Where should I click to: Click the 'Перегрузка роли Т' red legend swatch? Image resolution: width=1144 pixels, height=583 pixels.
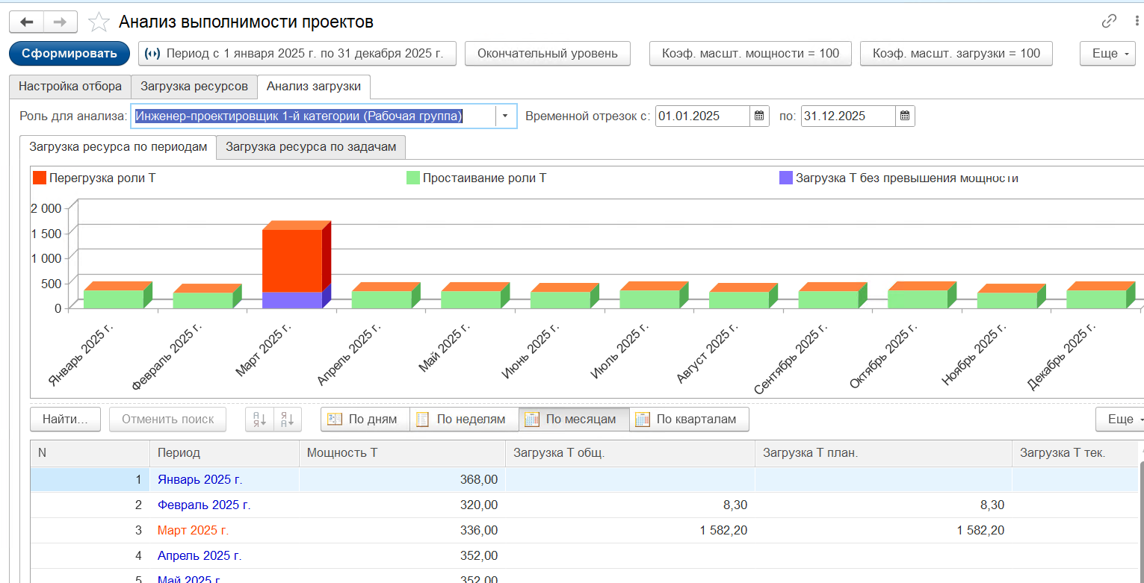39,178
